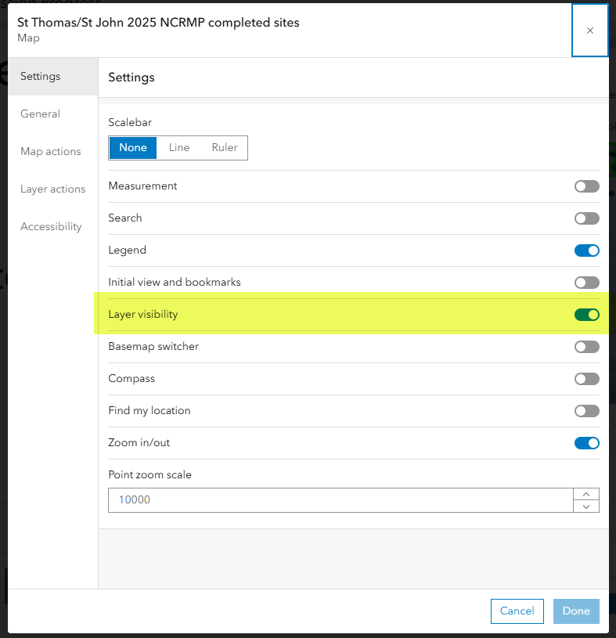Image resolution: width=616 pixels, height=638 pixels.
Task: Decrease the Point zoom scale value
Action: pyautogui.click(x=586, y=506)
